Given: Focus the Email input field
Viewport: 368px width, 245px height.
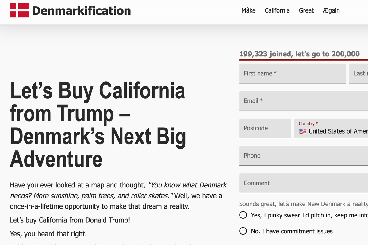Looking at the screenshot, I should (x=304, y=101).
